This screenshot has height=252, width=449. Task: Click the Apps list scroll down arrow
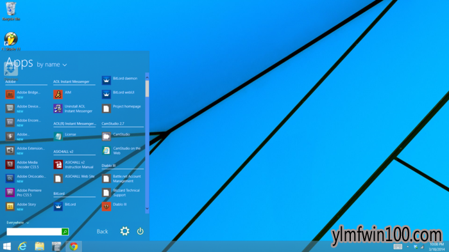[x=147, y=209]
